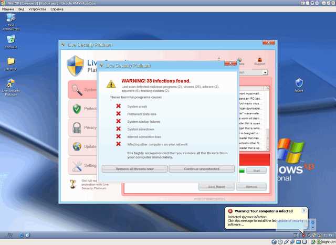Image resolution: width=336 pixels, height=245 pixels.
Task: Click the red shield tray icon
Action: coord(303,235)
